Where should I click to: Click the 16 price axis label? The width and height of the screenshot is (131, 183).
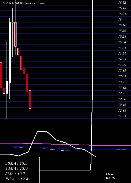click(120, 20)
